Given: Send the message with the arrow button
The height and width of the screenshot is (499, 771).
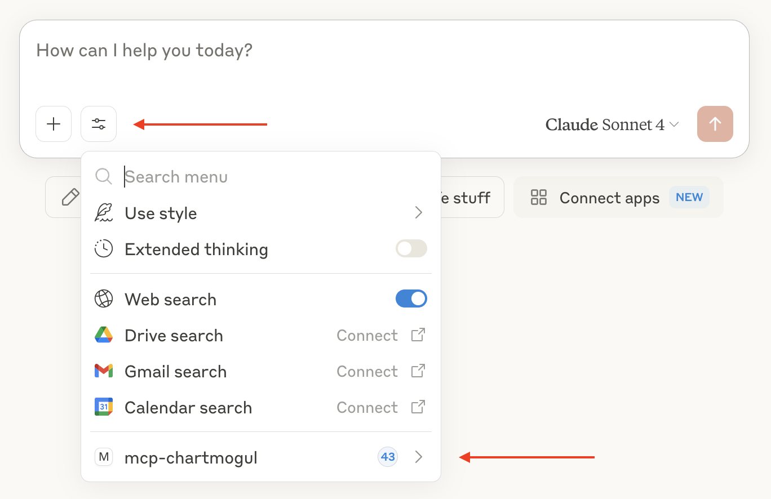Looking at the screenshot, I should 715,124.
